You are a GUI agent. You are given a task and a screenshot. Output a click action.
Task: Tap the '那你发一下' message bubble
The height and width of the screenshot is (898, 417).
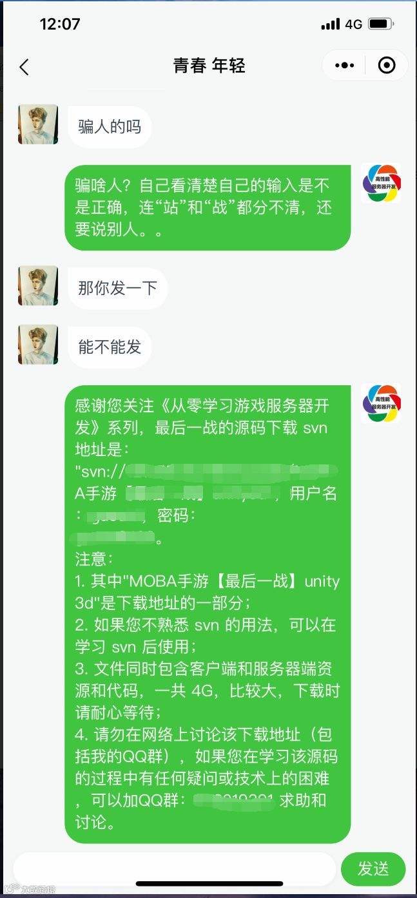118,288
